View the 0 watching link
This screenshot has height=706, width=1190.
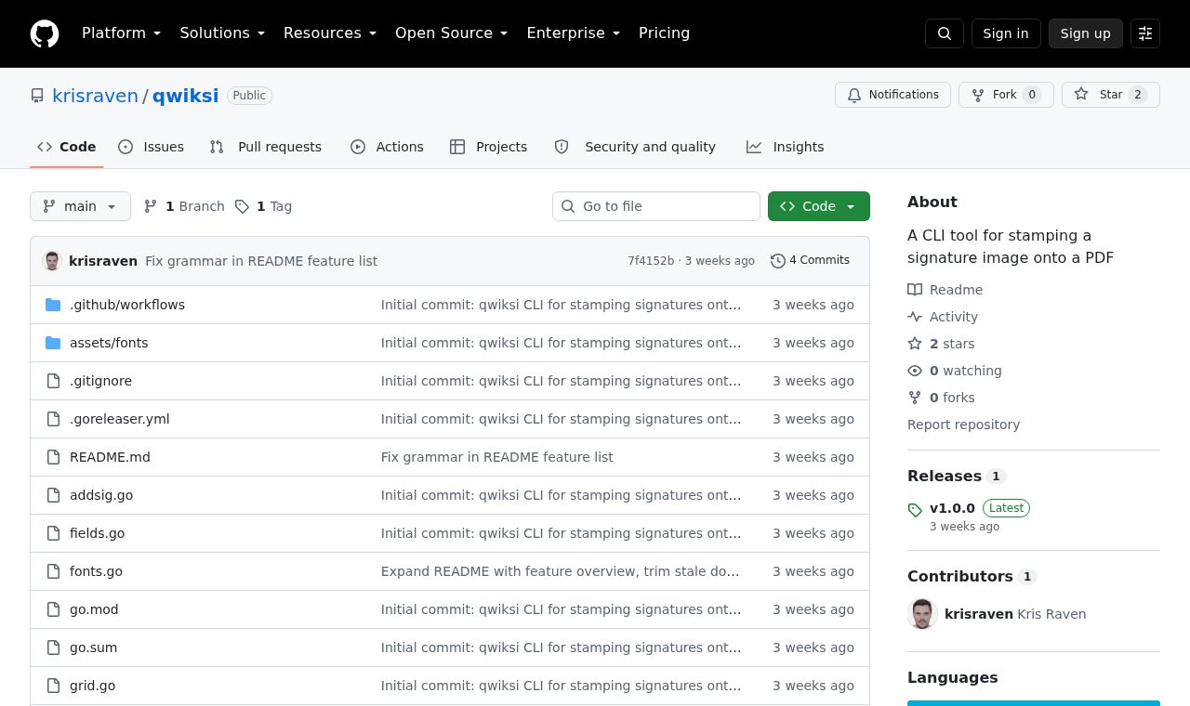tap(955, 371)
